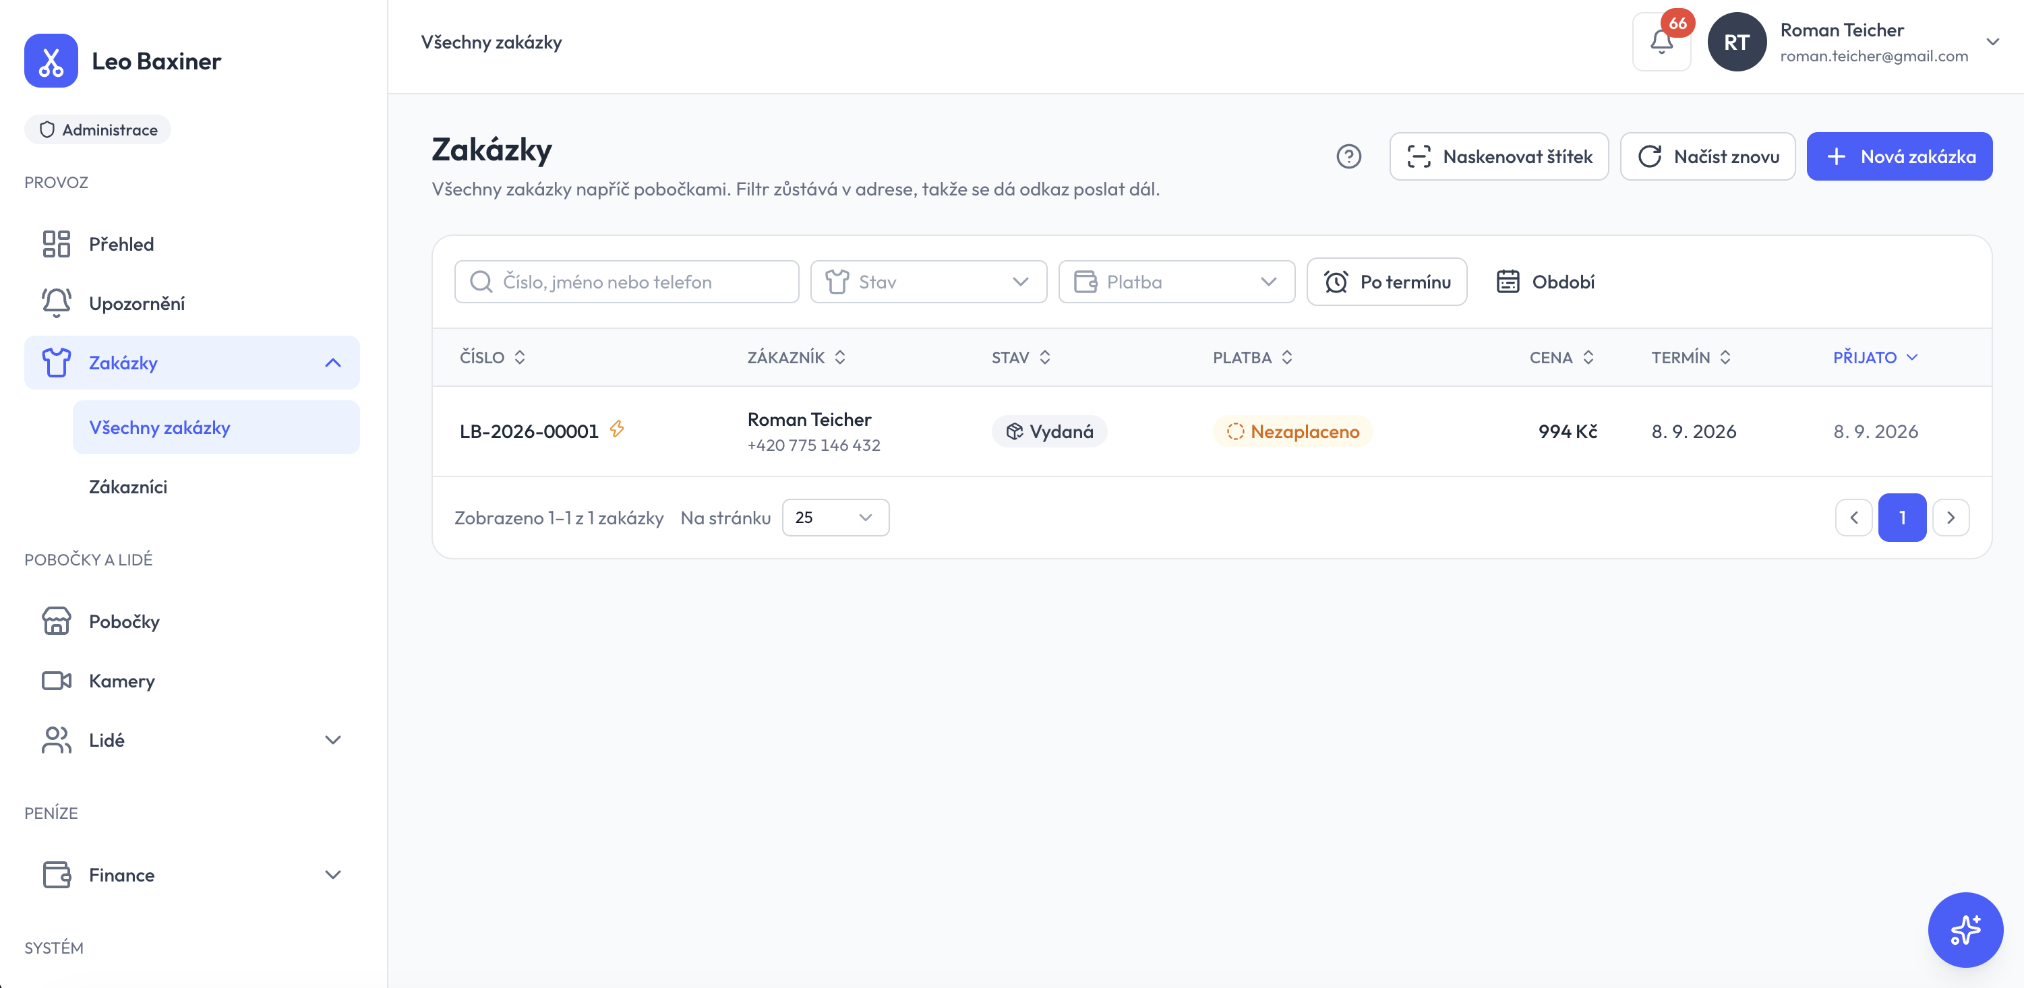Open the user account menu chevron
This screenshot has height=988, width=2024.
(1992, 42)
